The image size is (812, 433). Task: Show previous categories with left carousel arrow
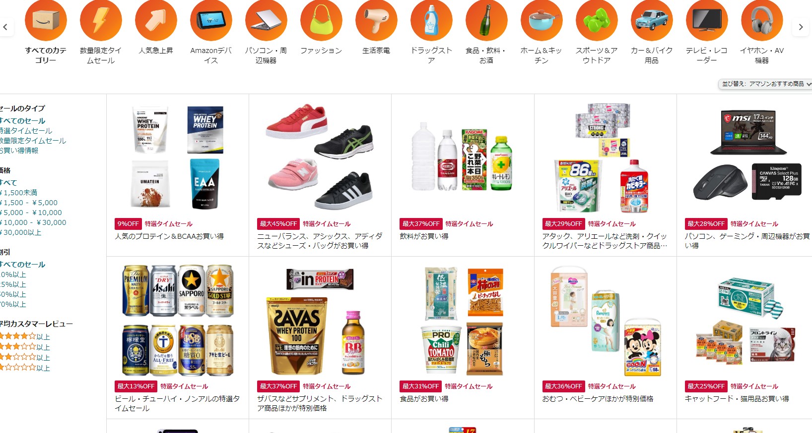tap(5, 27)
